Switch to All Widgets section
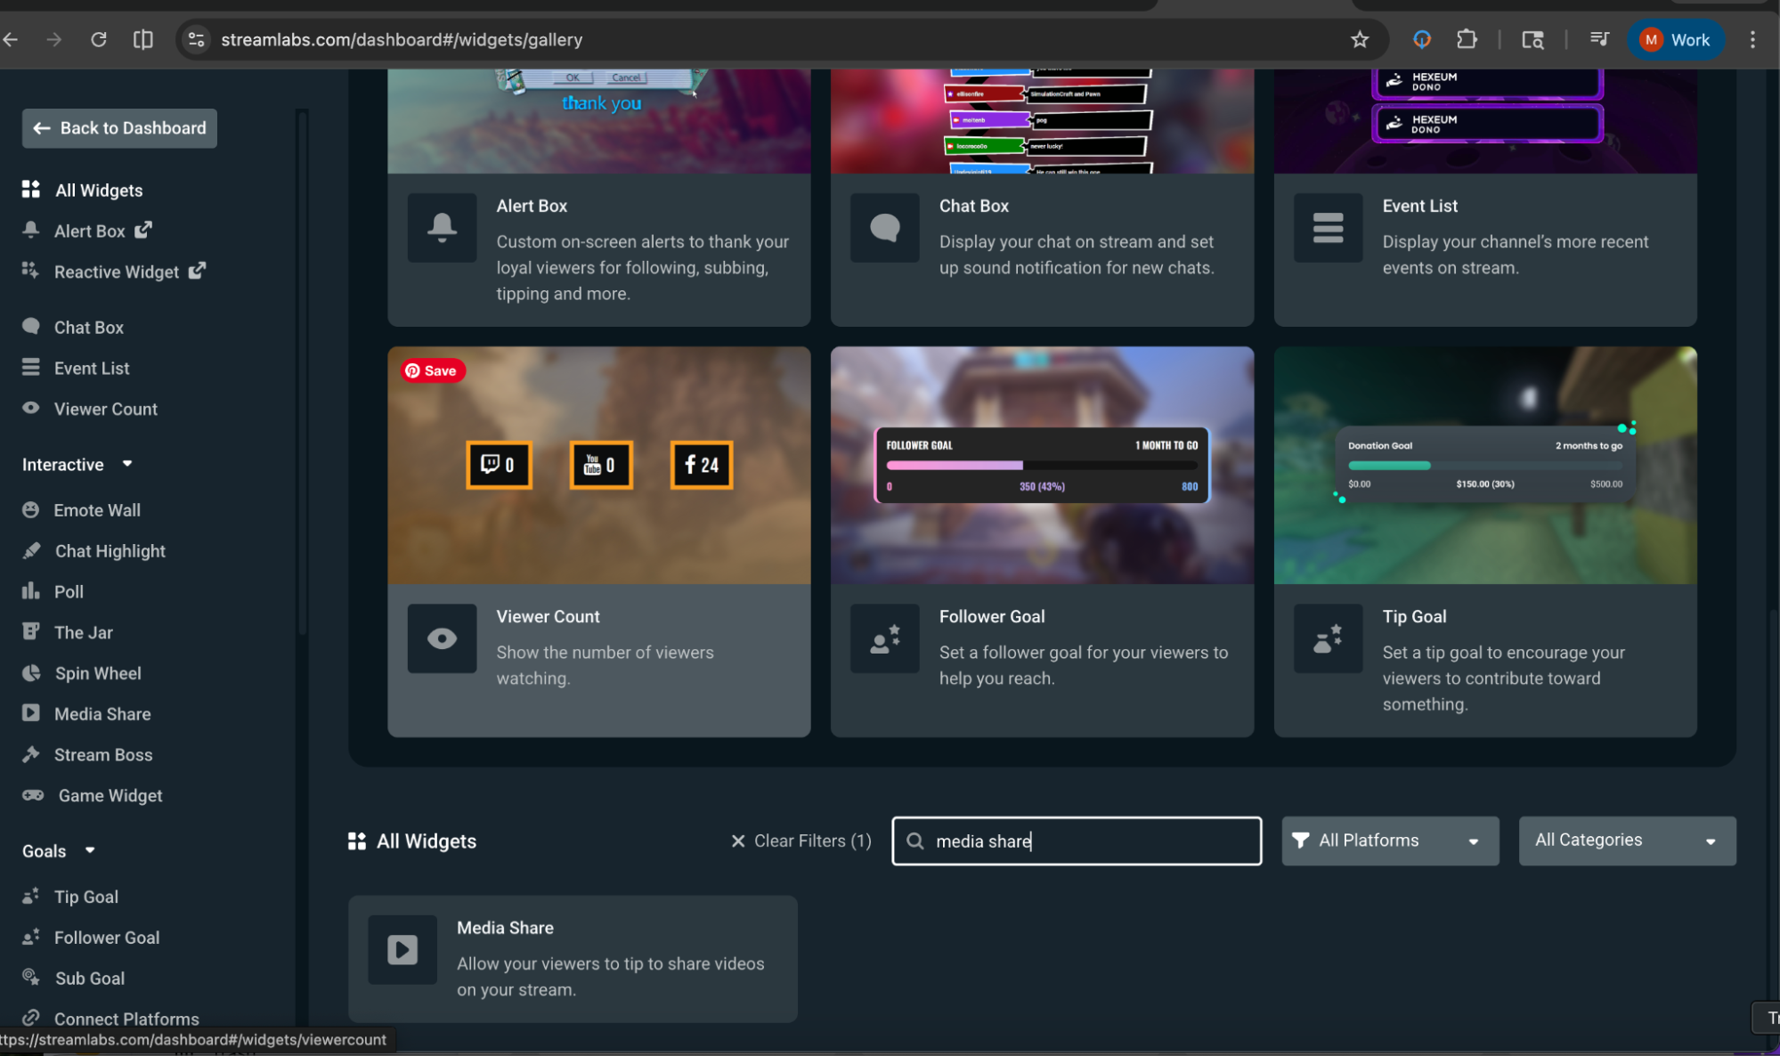Screen dimensions: 1780x1056 (411, 841)
